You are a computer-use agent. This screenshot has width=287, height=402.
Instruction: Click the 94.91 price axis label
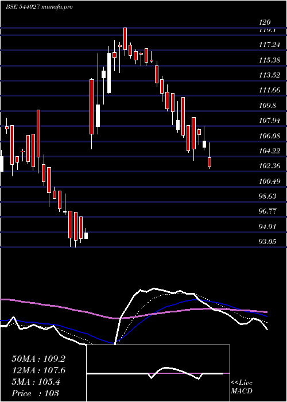pos(268,227)
